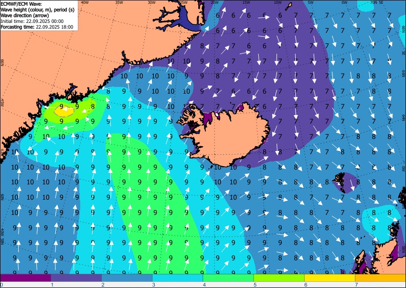Select 'Forcasting time: 22.09.2025 18:00' text
The image size is (406, 288).
[37, 27]
